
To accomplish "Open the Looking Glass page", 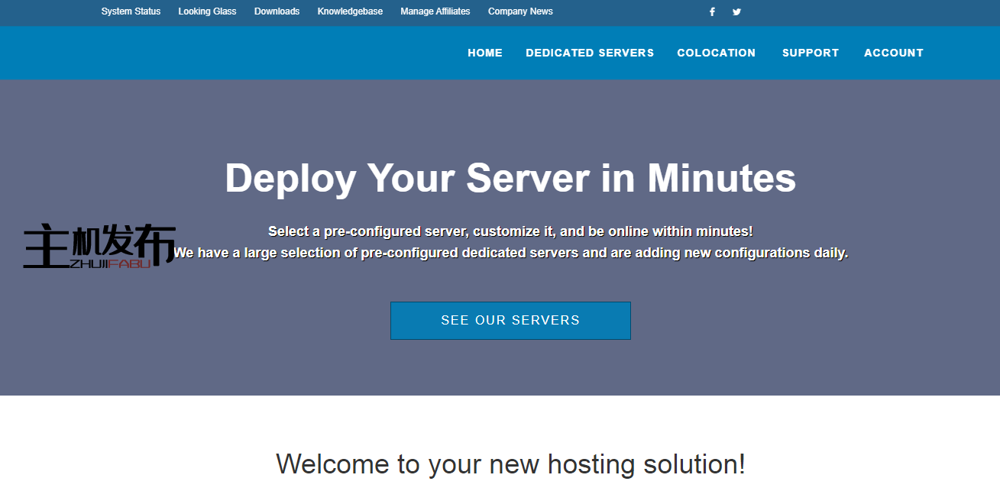I will click(x=207, y=11).
